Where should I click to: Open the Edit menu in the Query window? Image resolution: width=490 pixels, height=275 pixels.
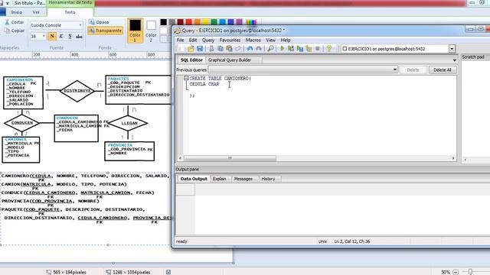tap(193, 40)
